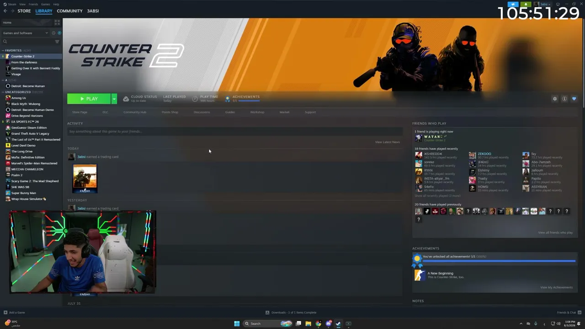Select EA SPORTS FC 26 in library
Screen dimensions: 585x329
click(x=25, y=122)
